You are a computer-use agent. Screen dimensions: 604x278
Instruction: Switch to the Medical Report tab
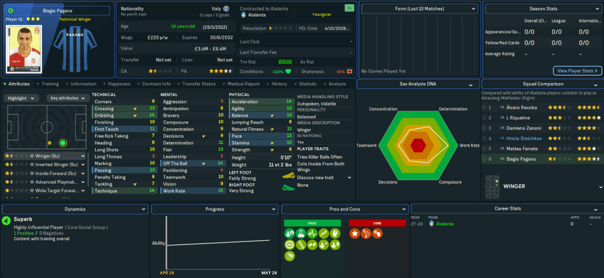click(244, 84)
